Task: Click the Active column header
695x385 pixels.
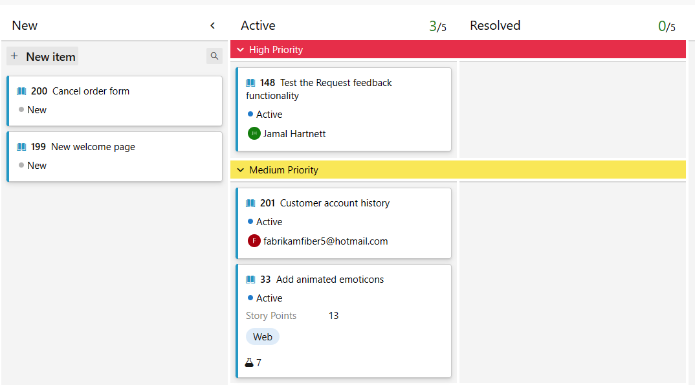Action: point(258,26)
